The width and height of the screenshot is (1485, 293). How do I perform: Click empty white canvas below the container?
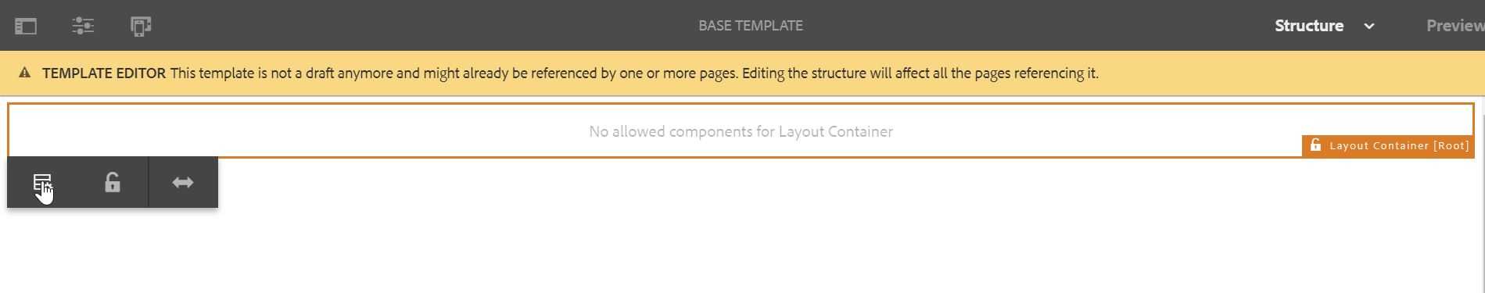[782, 234]
